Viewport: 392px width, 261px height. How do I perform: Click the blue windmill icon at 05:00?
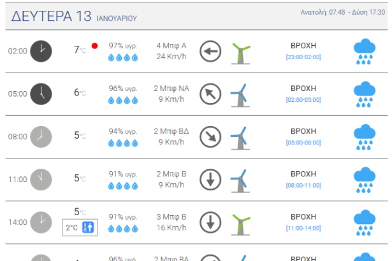pos(240,95)
